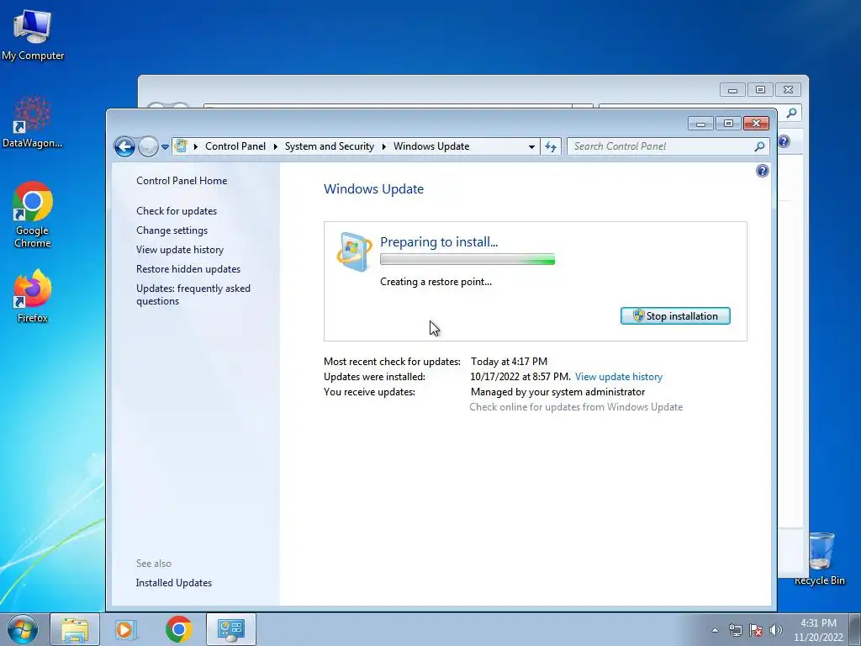
Task: Close the Windows Update window
Action: [x=756, y=124]
